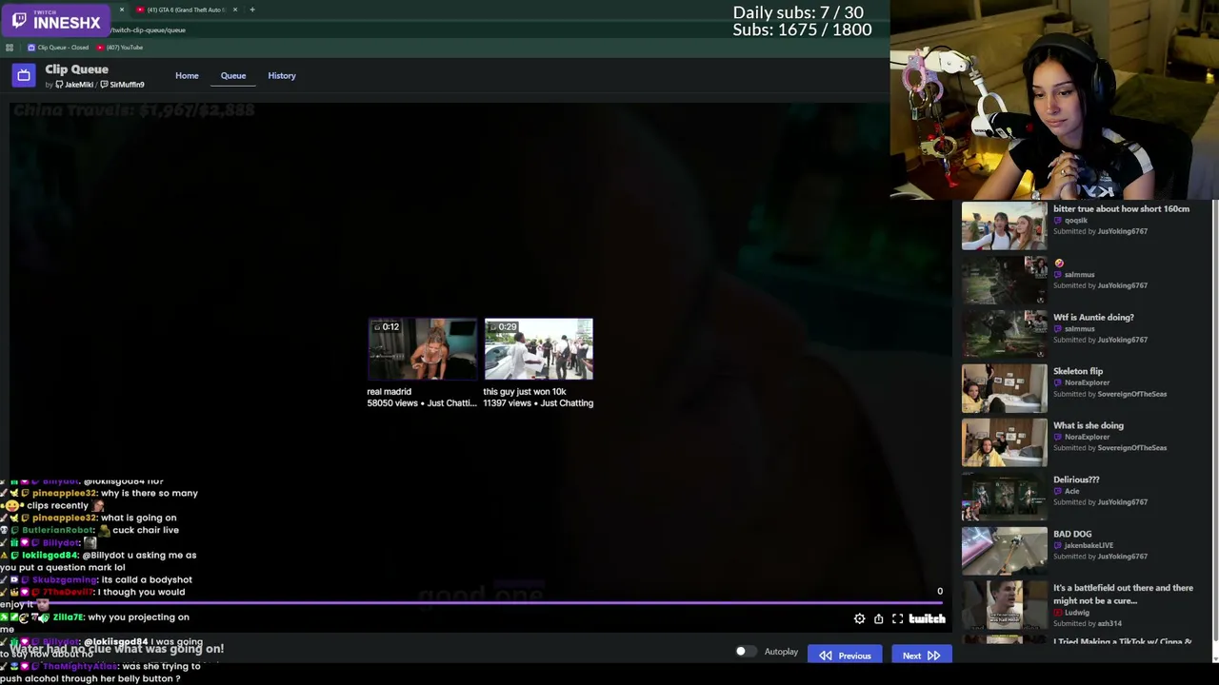
Task: Click the Twitch logo in the player
Action: (x=927, y=619)
